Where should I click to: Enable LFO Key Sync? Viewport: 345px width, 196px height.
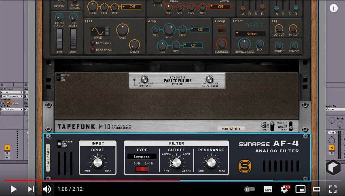click(x=93, y=43)
